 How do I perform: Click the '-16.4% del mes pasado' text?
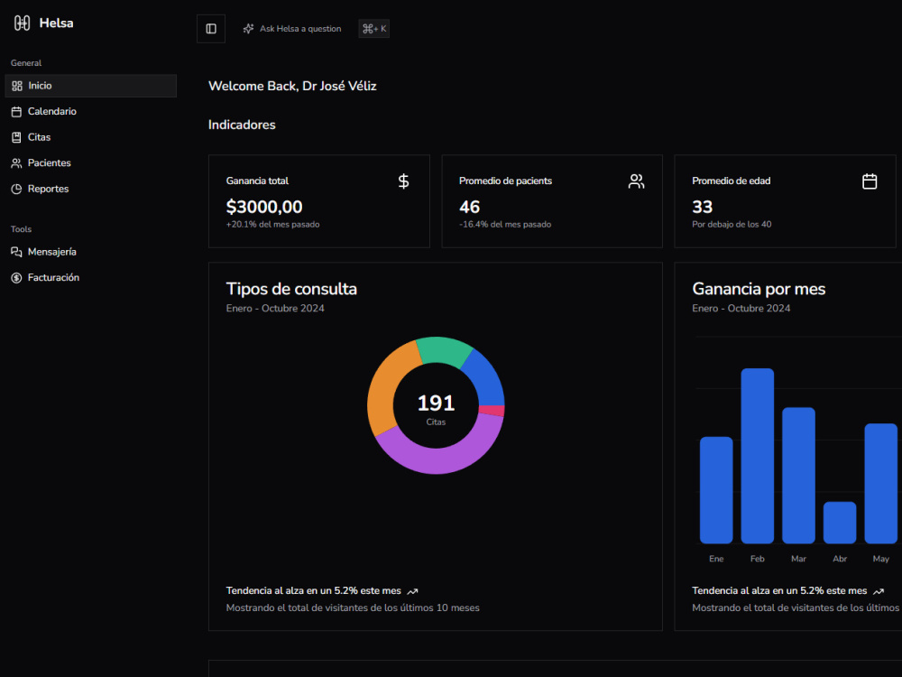click(x=505, y=225)
